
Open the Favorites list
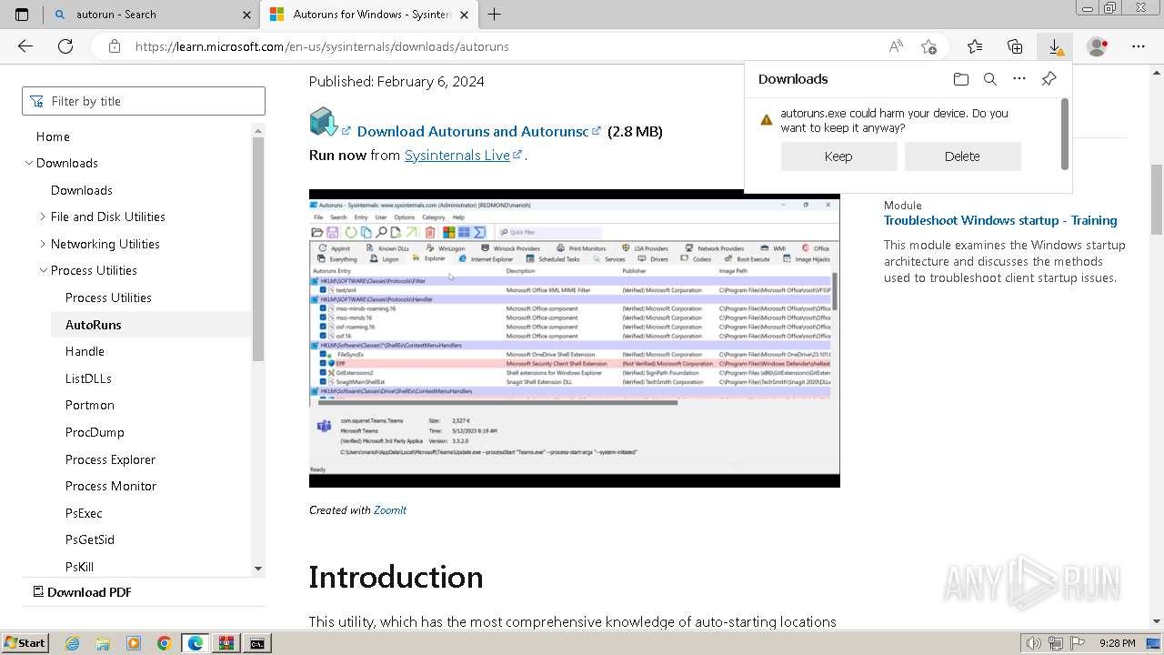[975, 46]
